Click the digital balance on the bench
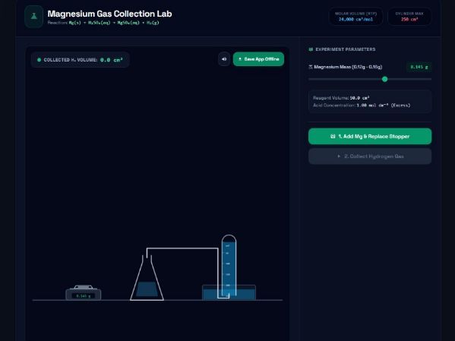455x341 pixels. 84,292
